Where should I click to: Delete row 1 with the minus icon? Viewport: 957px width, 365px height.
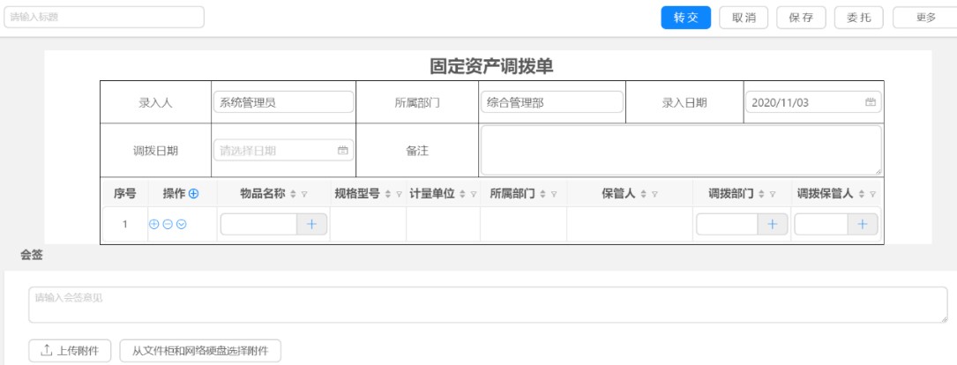168,224
